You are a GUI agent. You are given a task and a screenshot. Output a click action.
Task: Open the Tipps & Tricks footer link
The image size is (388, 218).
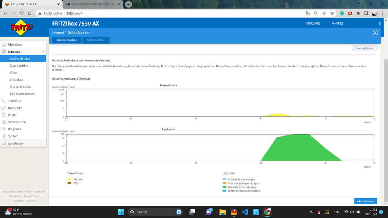[x=31, y=196]
